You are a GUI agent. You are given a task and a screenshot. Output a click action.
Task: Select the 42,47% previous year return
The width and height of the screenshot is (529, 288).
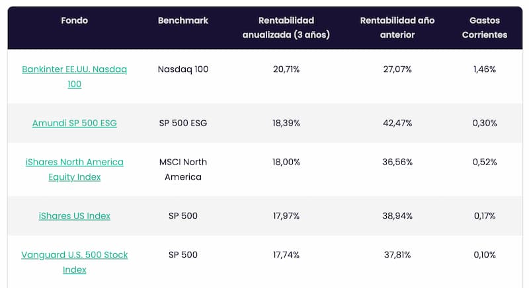coord(397,123)
